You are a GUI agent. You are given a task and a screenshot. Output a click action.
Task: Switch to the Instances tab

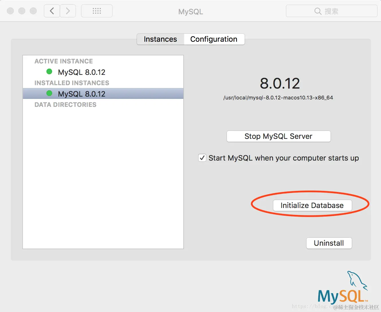point(160,39)
